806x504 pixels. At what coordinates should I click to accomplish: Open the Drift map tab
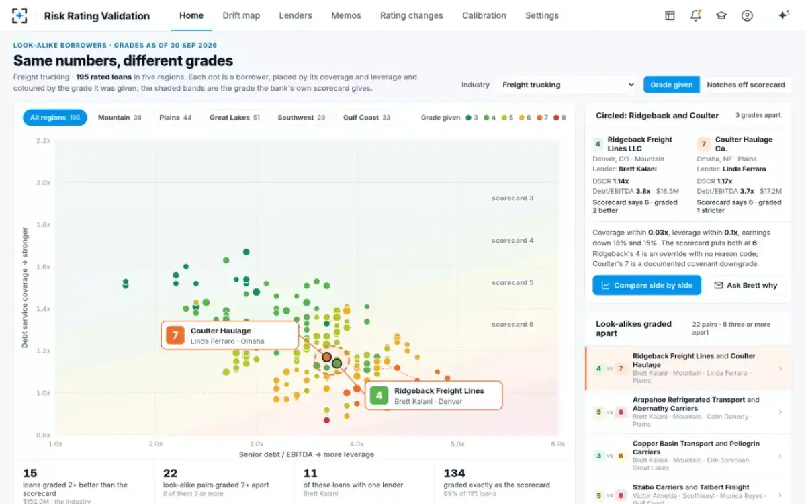click(241, 15)
